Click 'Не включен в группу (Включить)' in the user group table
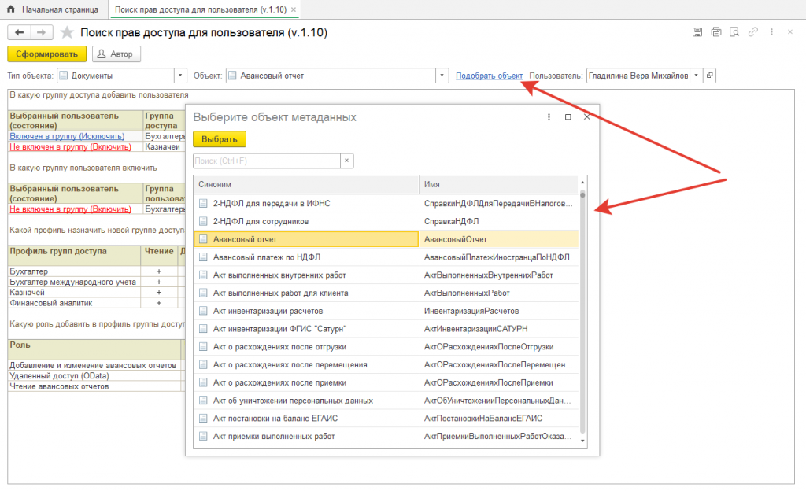 [70, 209]
